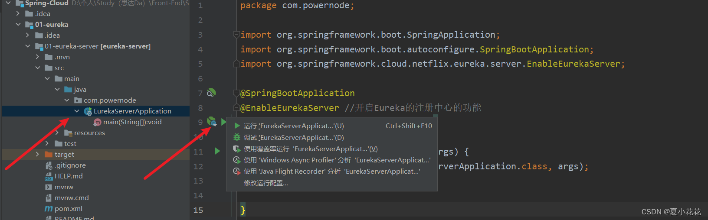Select Windows Async Profiler analysis entry
Screen dimensions: 708x220
click(x=332, y=160)
